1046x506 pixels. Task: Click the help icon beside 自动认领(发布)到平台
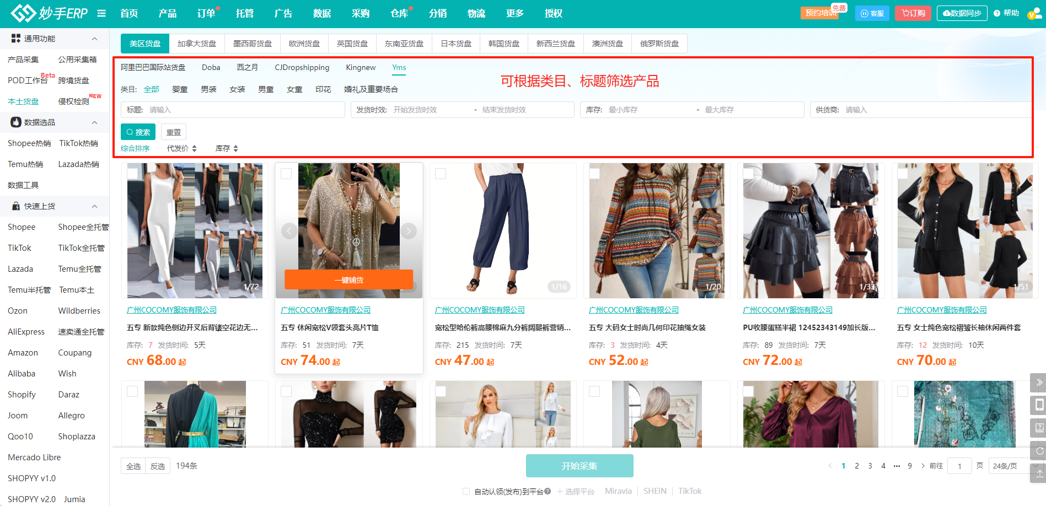pyautogui.click(x=548, y=491)
